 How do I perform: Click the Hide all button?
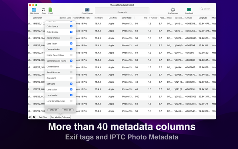click(67, 110)
